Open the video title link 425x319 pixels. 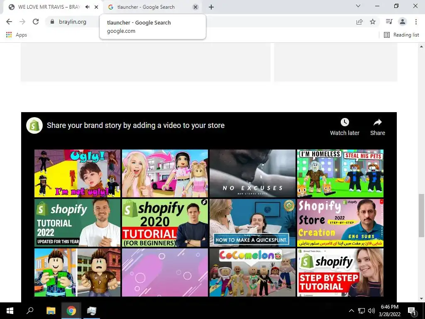(136, 125)
